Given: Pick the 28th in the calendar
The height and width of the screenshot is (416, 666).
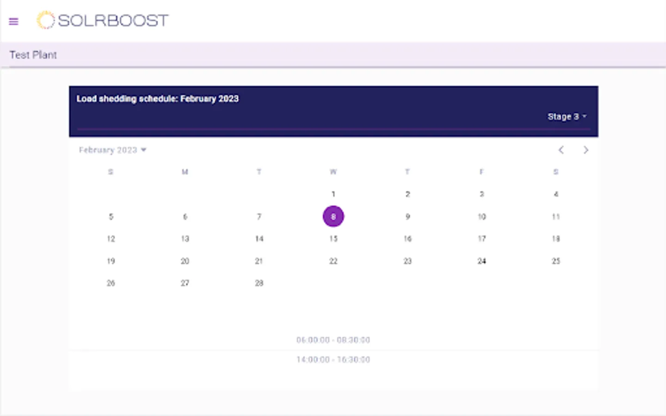Looking at the screenshot, I should 259,283.
